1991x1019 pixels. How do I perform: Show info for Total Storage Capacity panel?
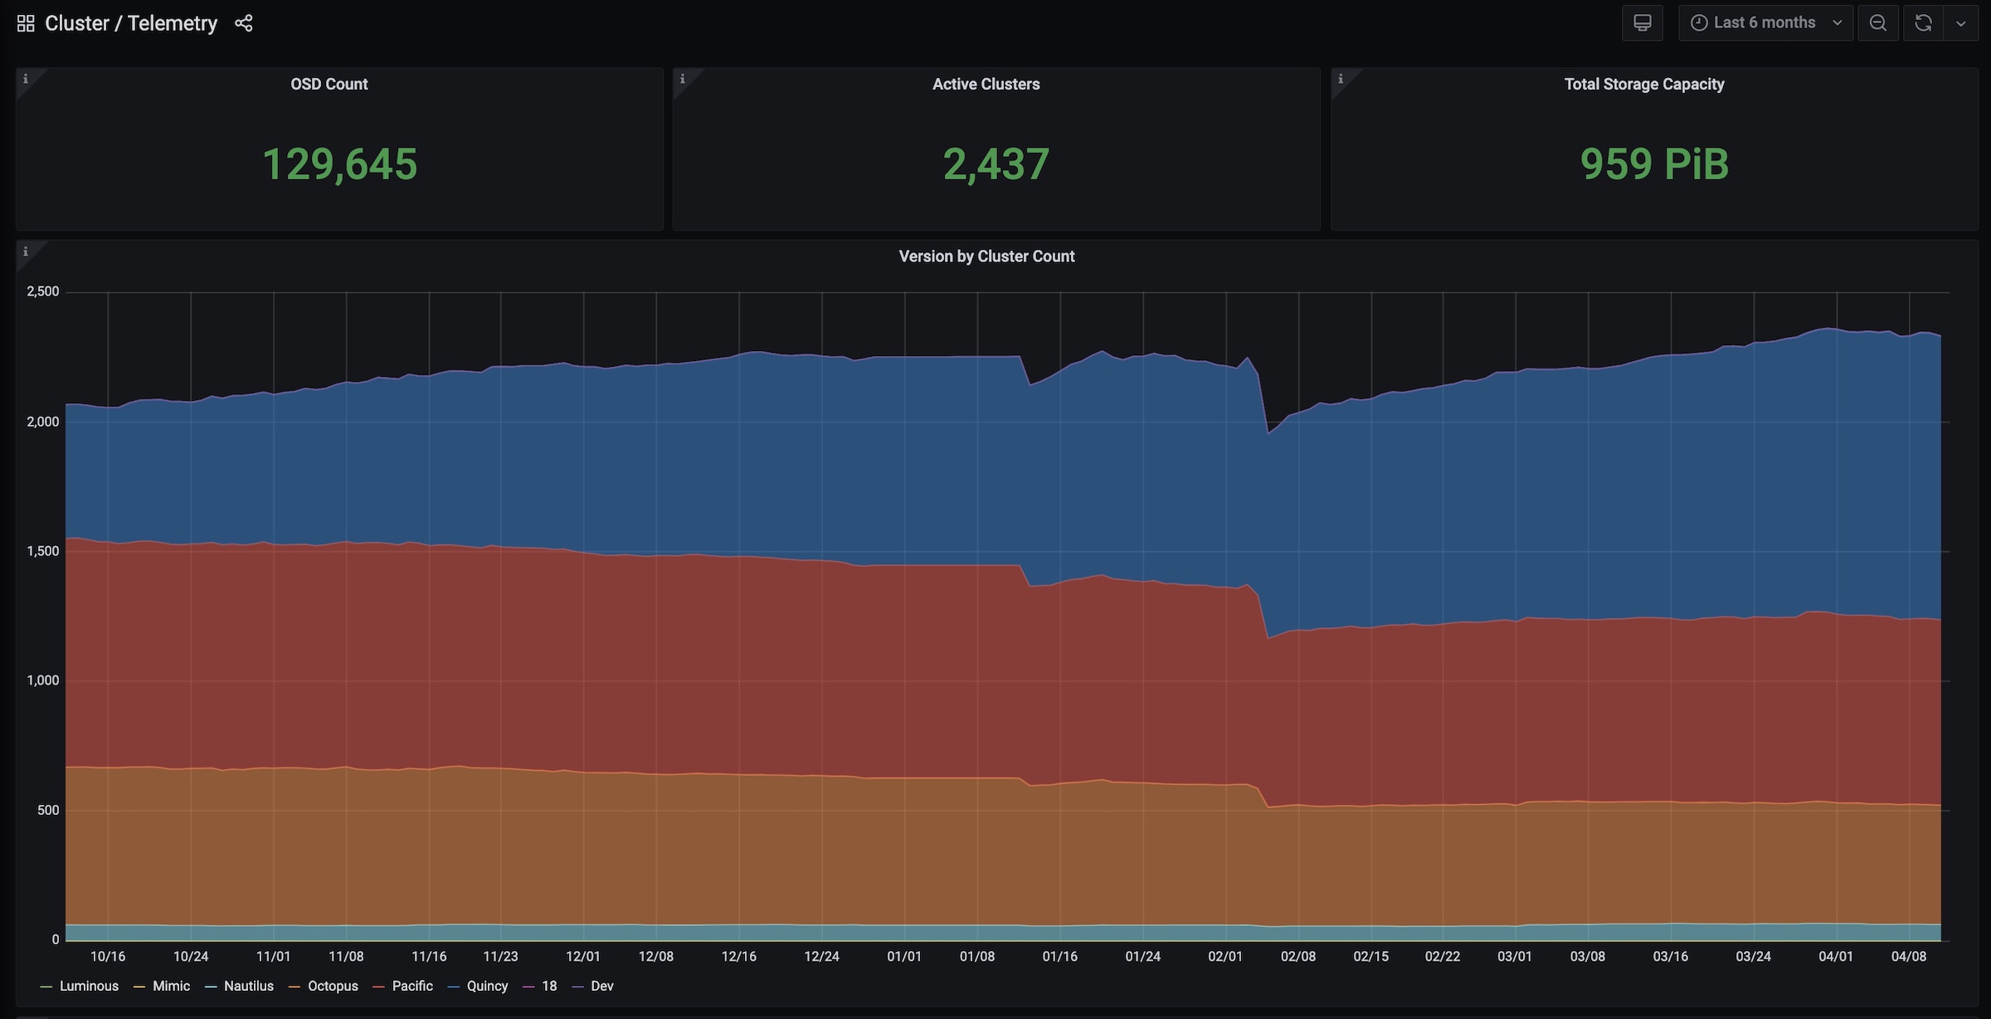pos(1341,79)
